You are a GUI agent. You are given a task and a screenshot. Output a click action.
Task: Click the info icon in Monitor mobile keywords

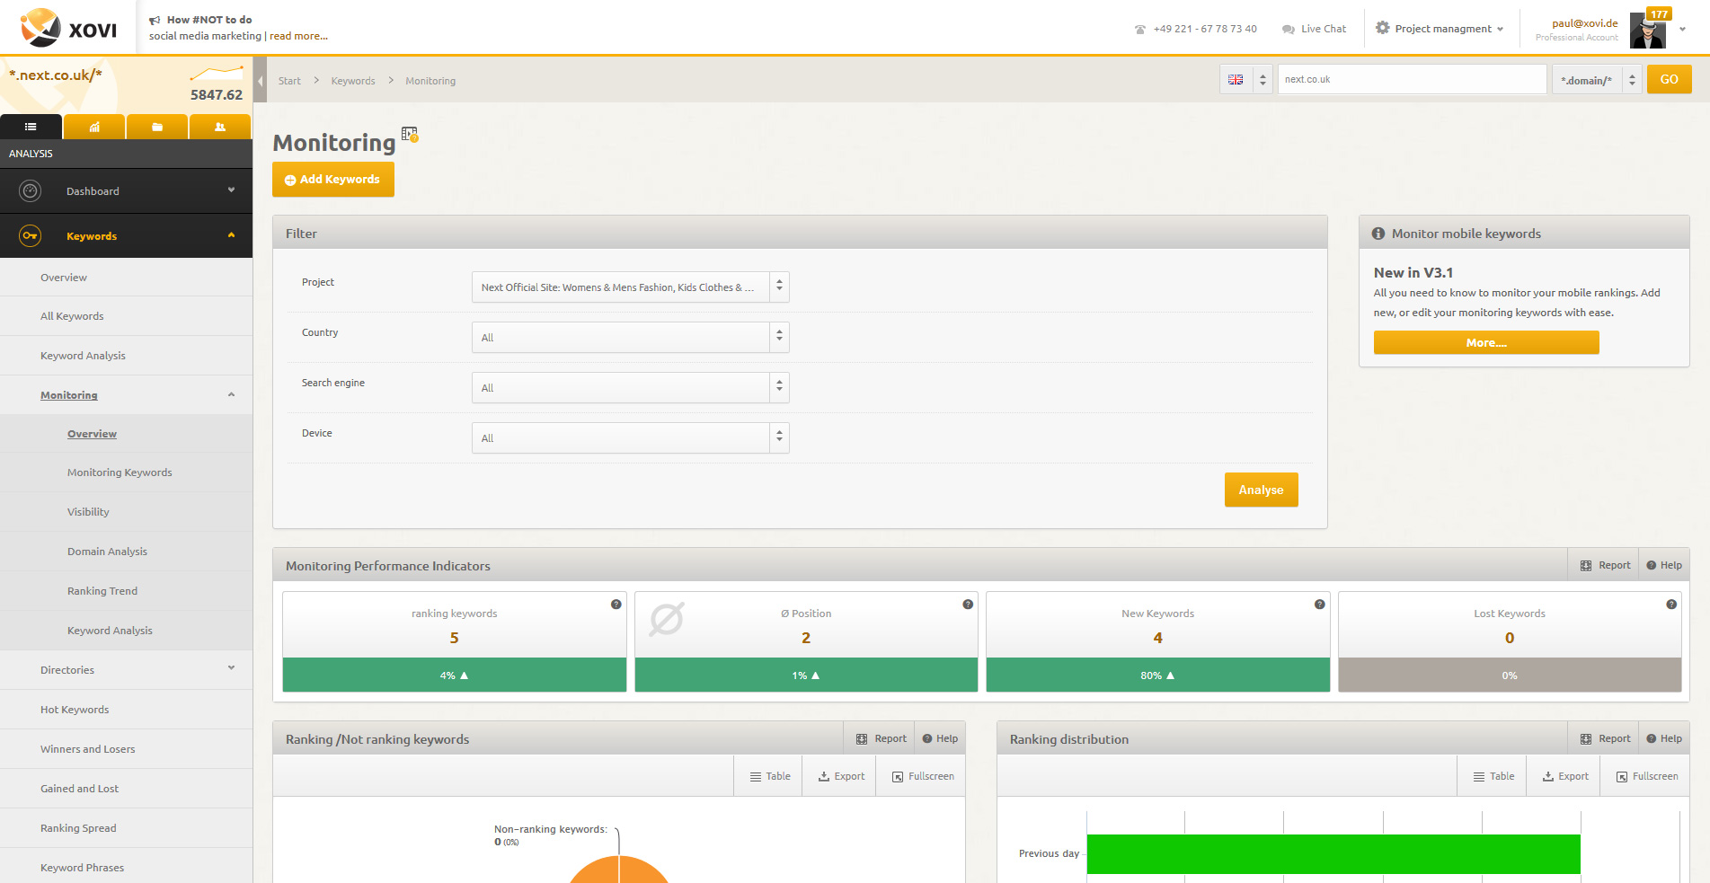(1378, 234)
